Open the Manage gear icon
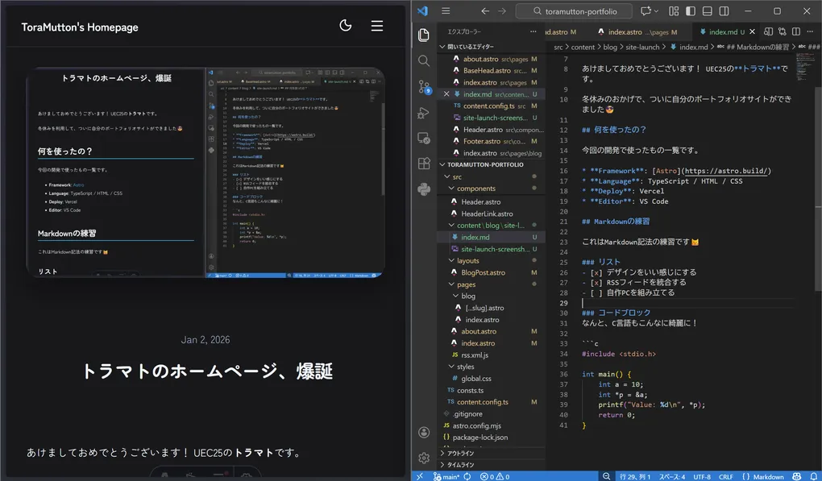Viewport: 822px width, 481px height. (424, 458)
